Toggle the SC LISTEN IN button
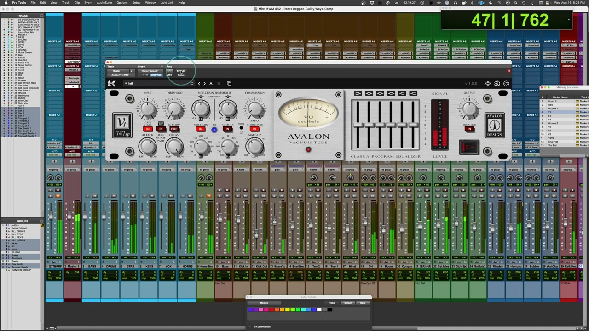The image size is (589, 331). (x=227, y=129)
